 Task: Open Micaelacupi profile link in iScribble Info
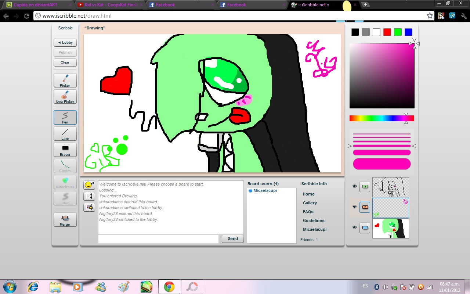coord(314,229)
